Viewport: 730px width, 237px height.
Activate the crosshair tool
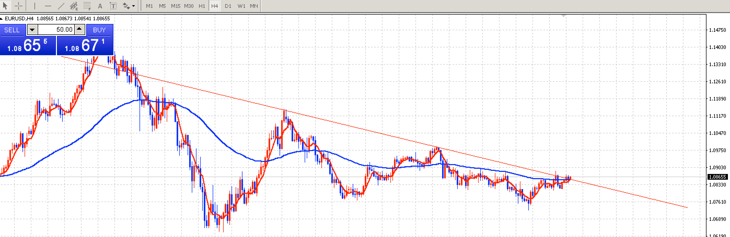(x=19, y=6)
